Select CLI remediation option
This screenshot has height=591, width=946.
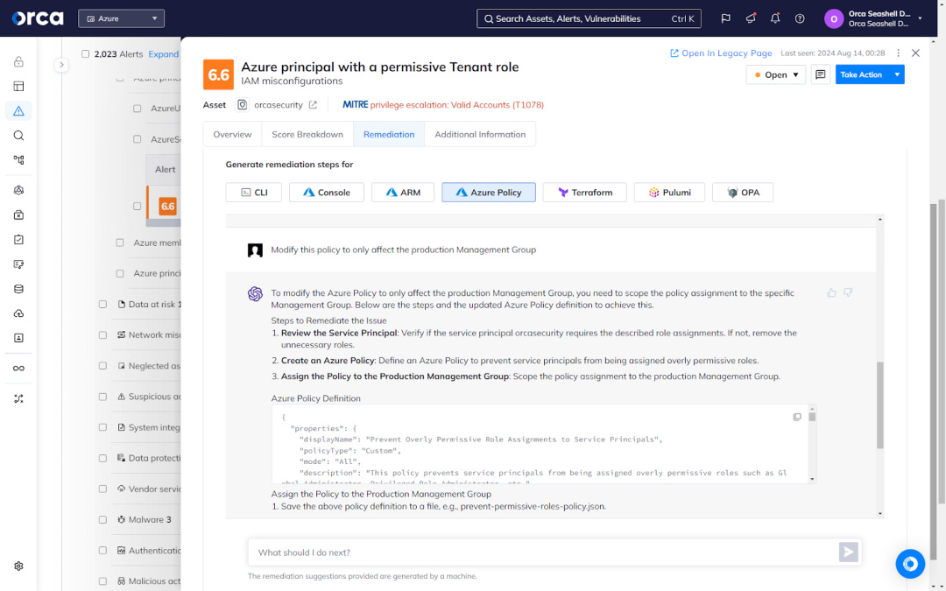point(253,193)
